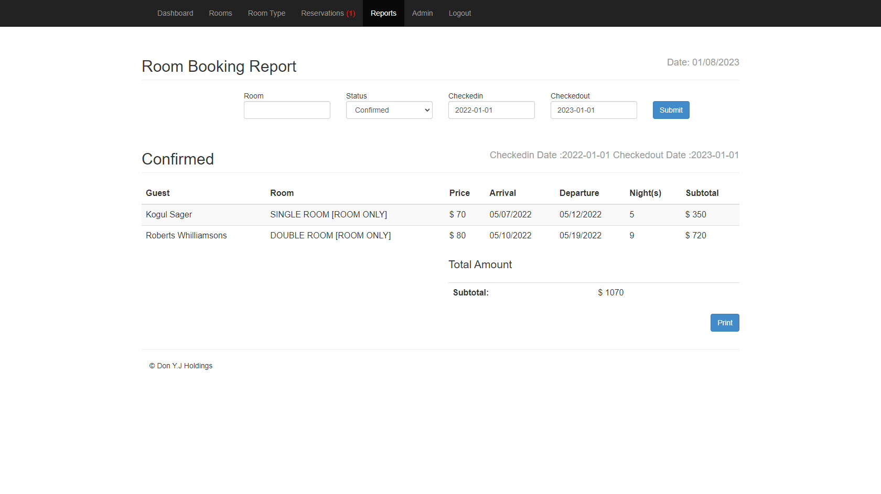Click departure date 05/19/2022

[x=581, y=235]
